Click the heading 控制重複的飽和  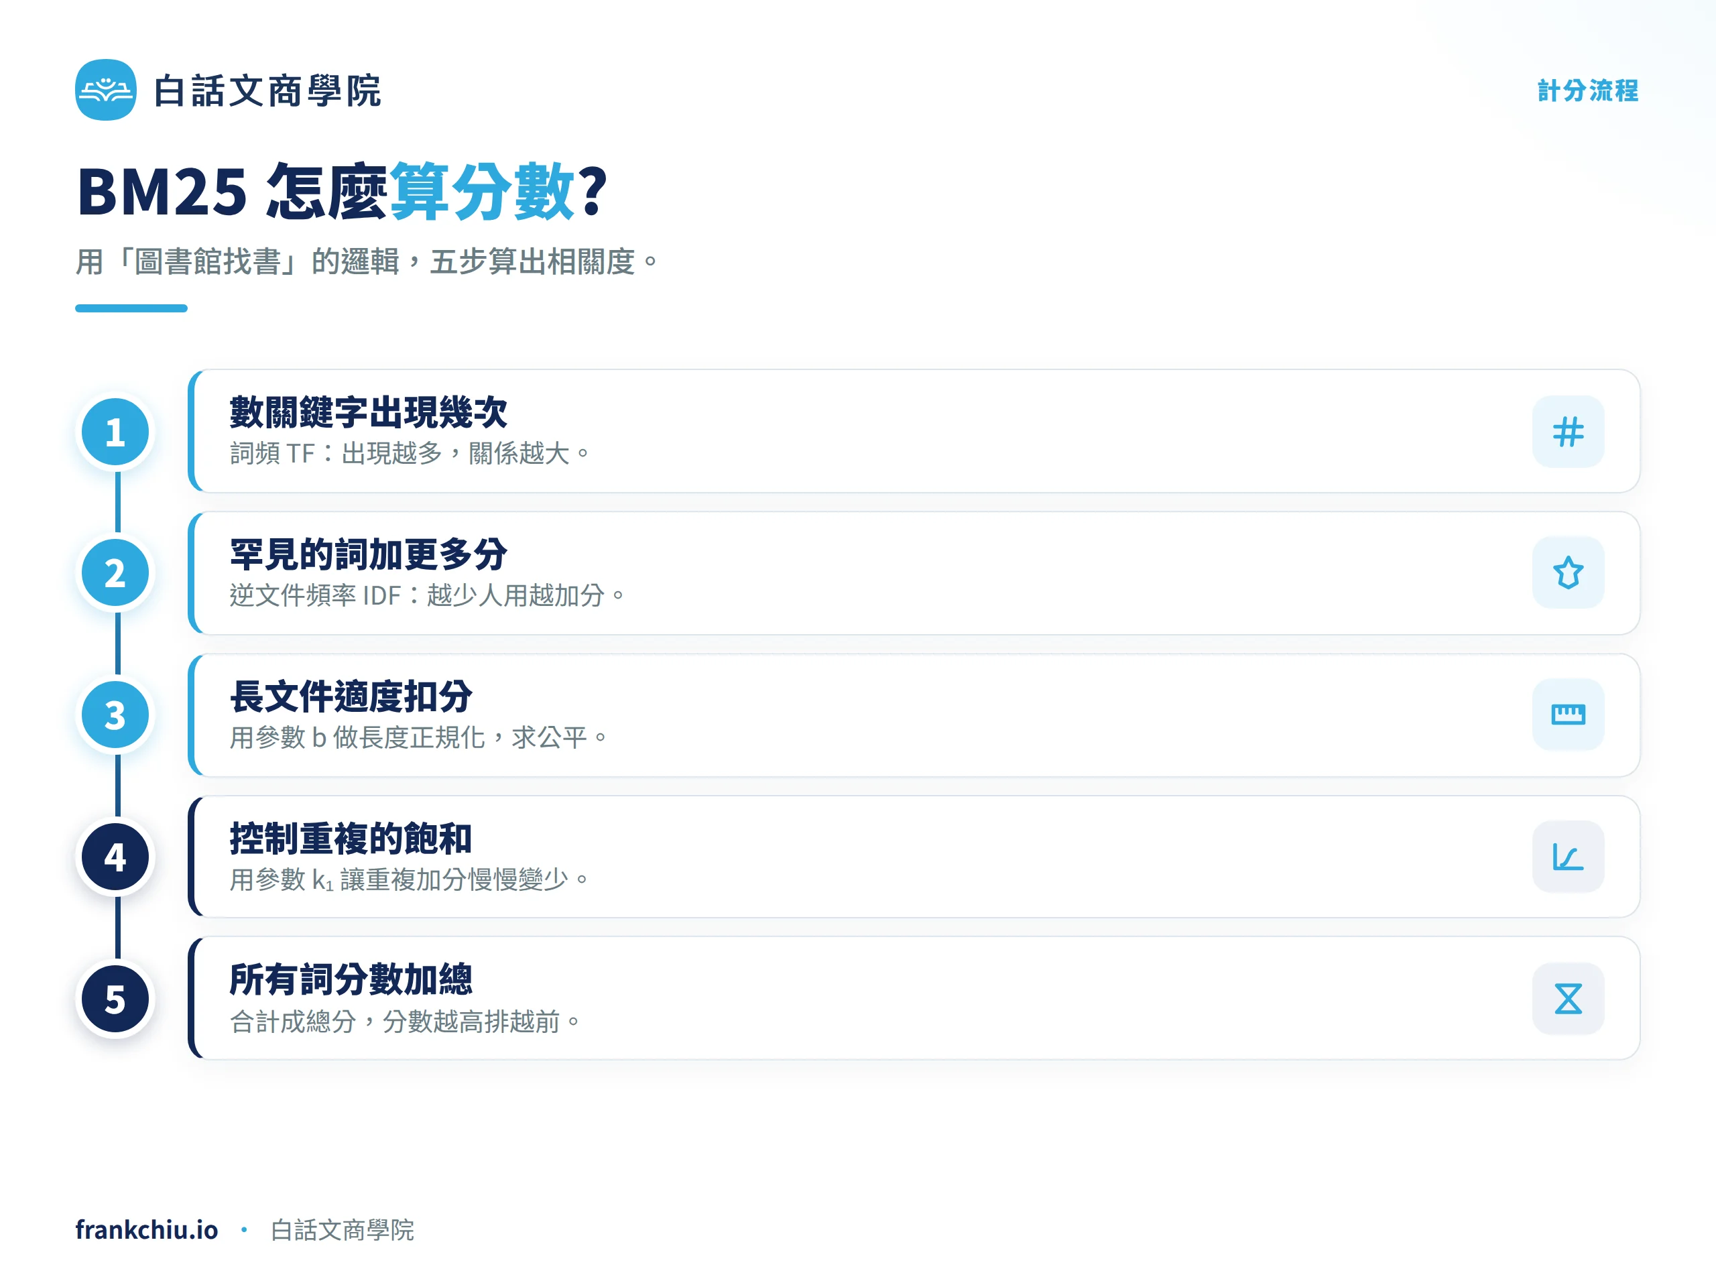tap(351, 838)
